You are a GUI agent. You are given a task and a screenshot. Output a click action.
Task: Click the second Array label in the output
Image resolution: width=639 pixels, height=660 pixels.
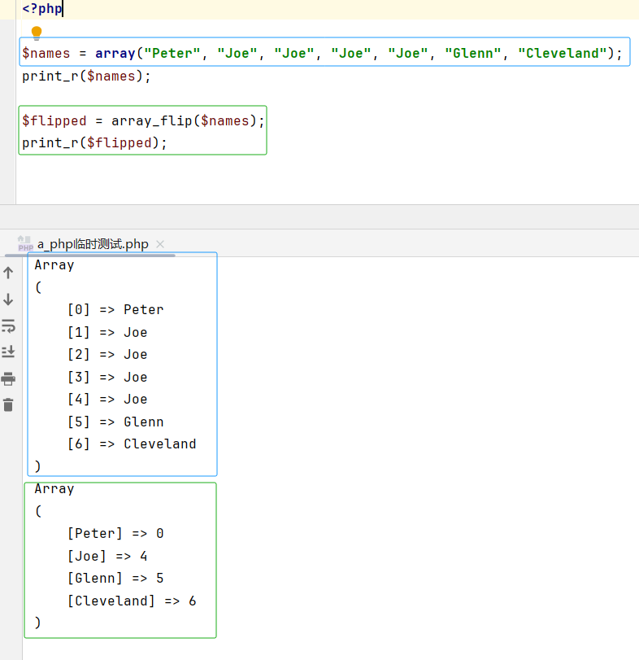54,489
